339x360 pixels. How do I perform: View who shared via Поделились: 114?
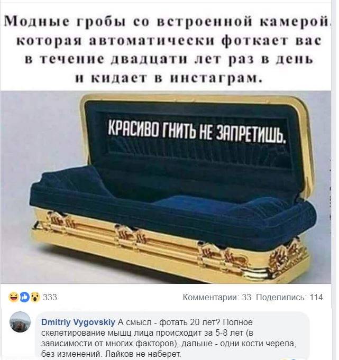[x=289, y=297]
